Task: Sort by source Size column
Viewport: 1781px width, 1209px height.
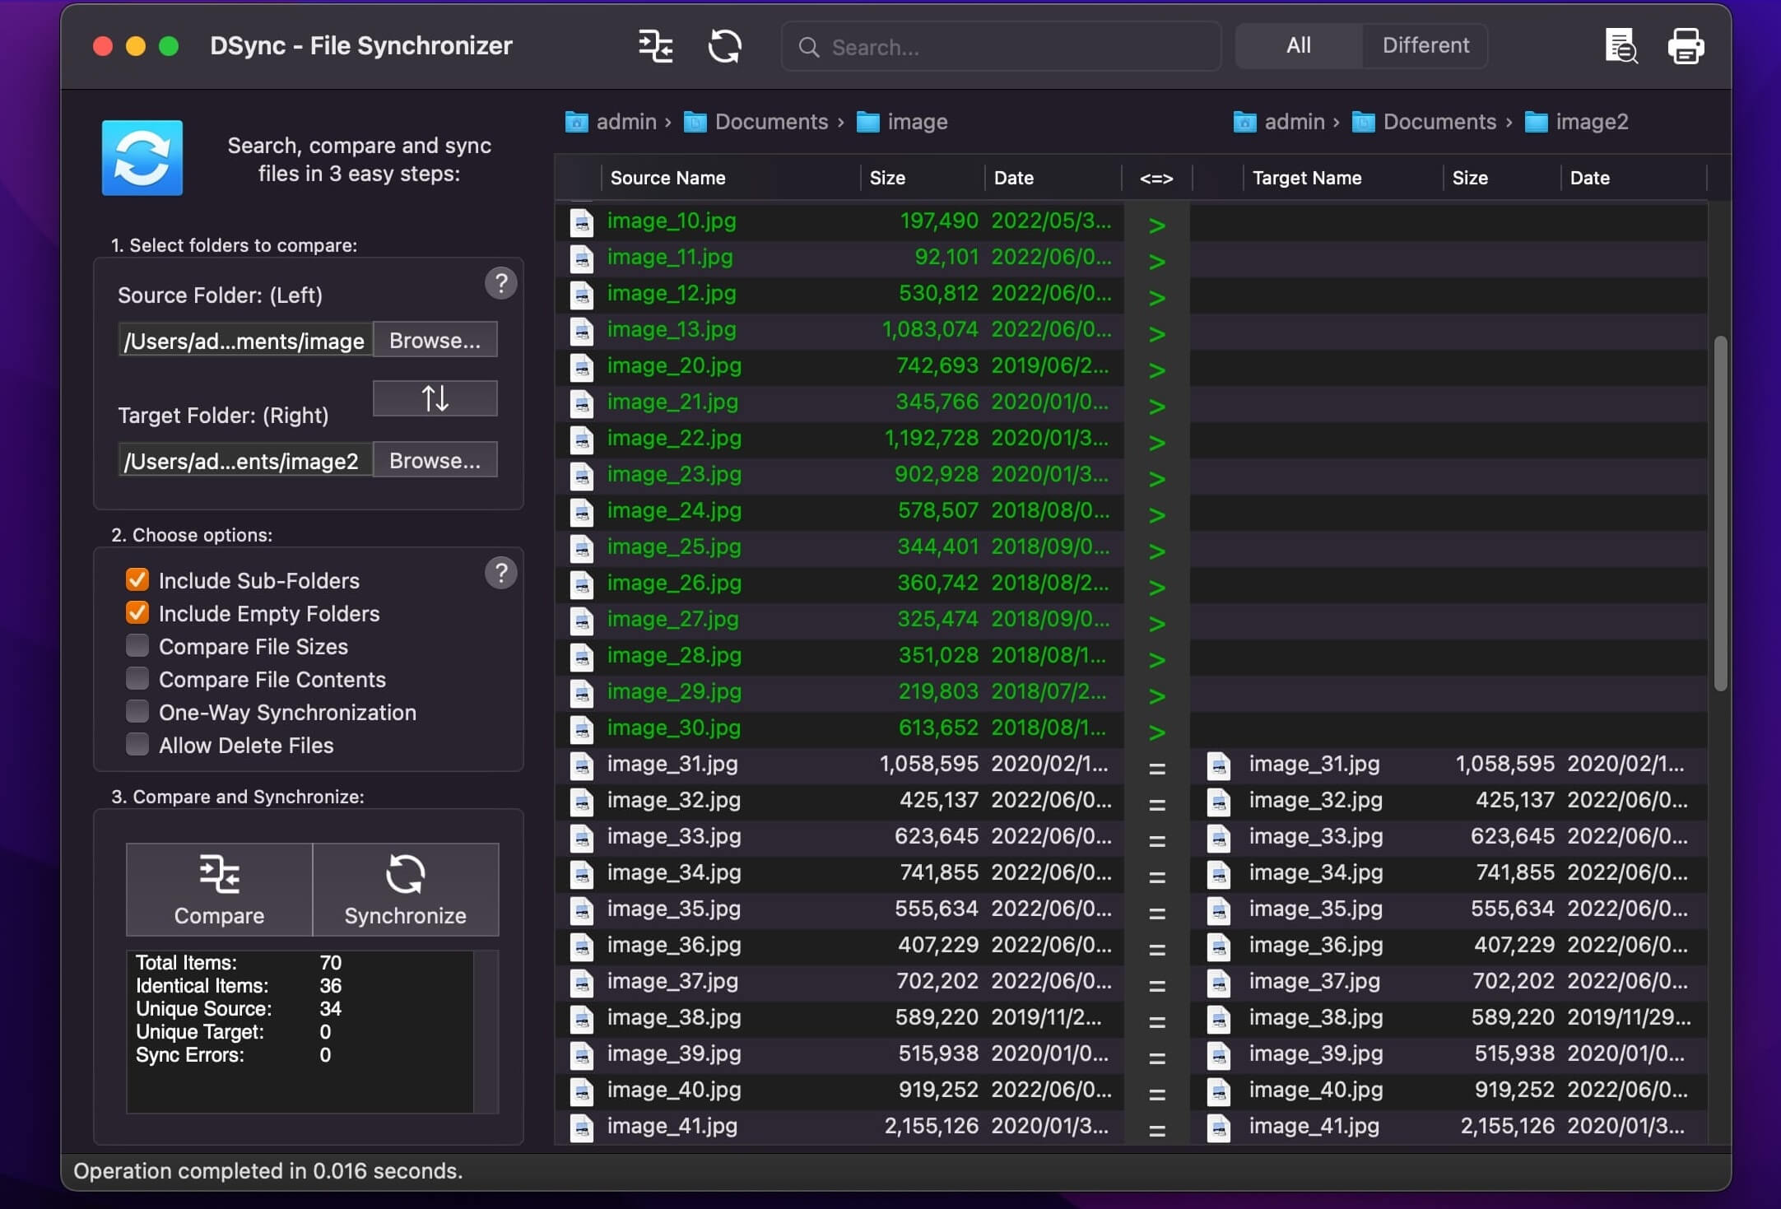Action: pos(923,178)
